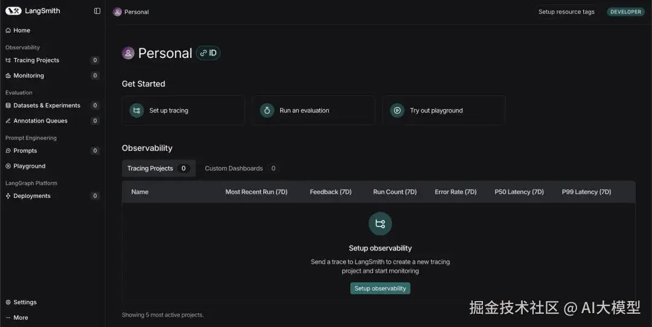The width and height of the screenshot is (652, 327).
Task: Click the Deployments count badge
Action: click(x=95, y=196)
